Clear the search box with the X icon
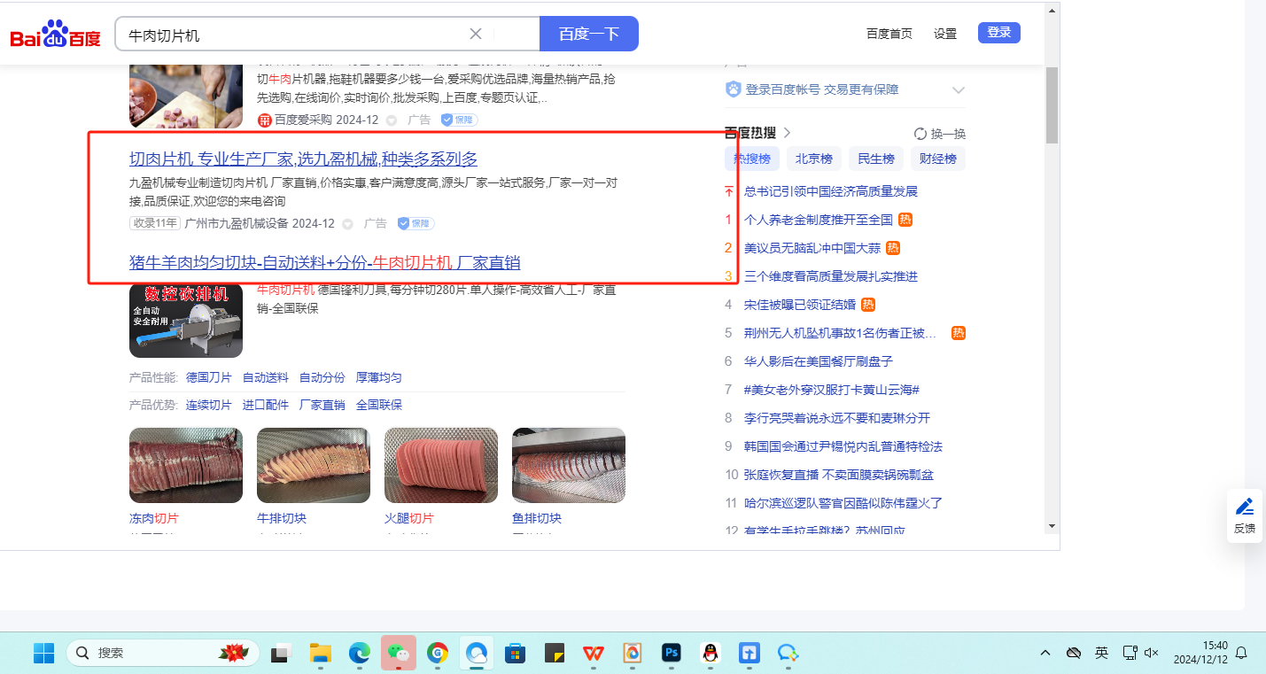The width and height of the screenshot is (1266, 674). [x=476, y=34]
